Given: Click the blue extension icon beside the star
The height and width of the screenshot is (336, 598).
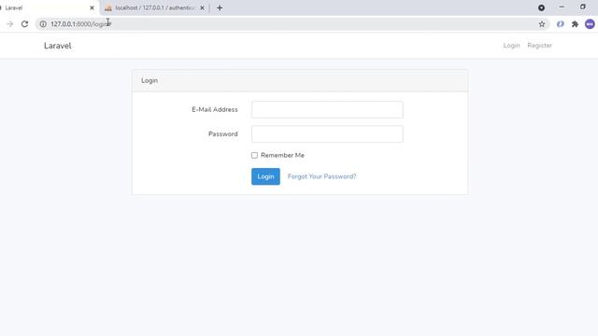Looking at the screenshot, I should click(x=561, y=24).
